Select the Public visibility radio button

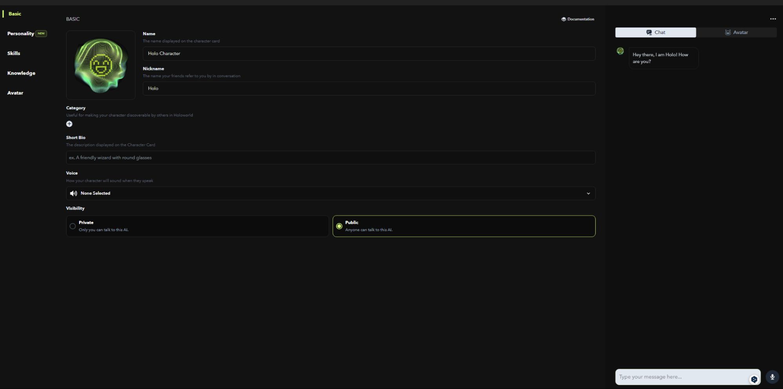339,226
